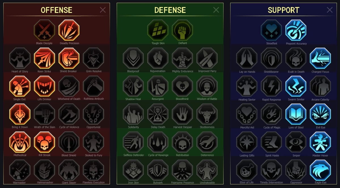
Task: Pick the Giant Slayer mastery
Action: pos(69,170)
